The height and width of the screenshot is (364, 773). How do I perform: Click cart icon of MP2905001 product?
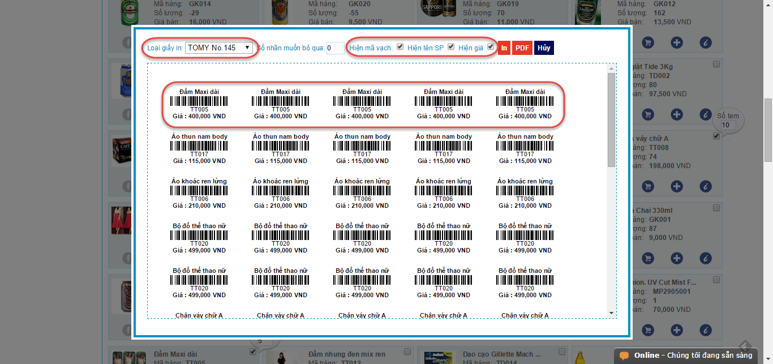(x=648, y=330)
